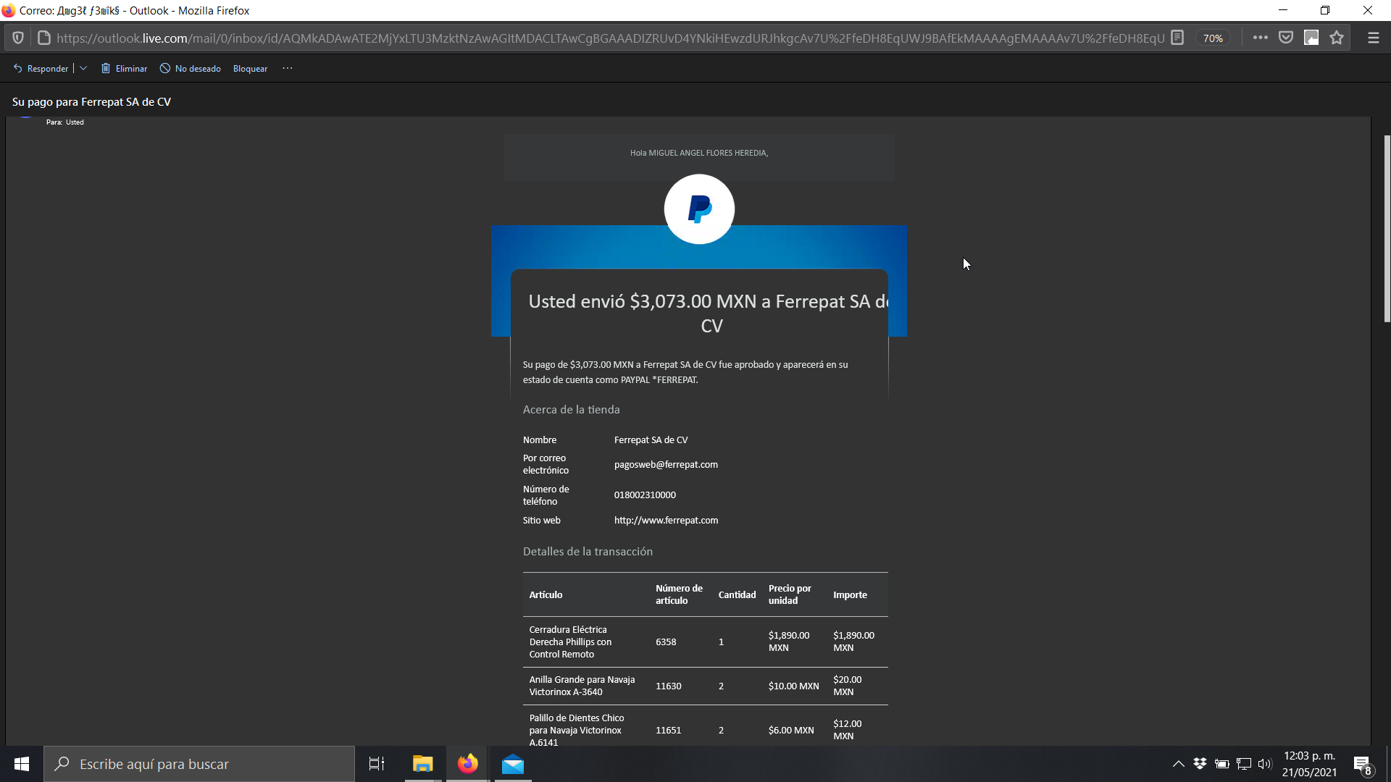Click Acerca de la tienda heading

pos(571,410)
